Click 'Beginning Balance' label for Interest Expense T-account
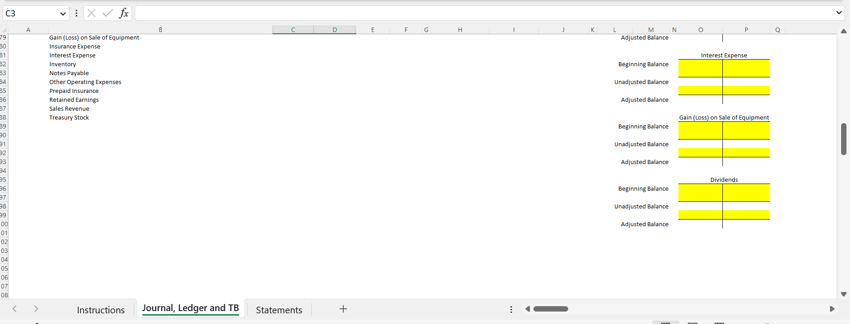This screenshot has height=324, width=850. (643, 64)
